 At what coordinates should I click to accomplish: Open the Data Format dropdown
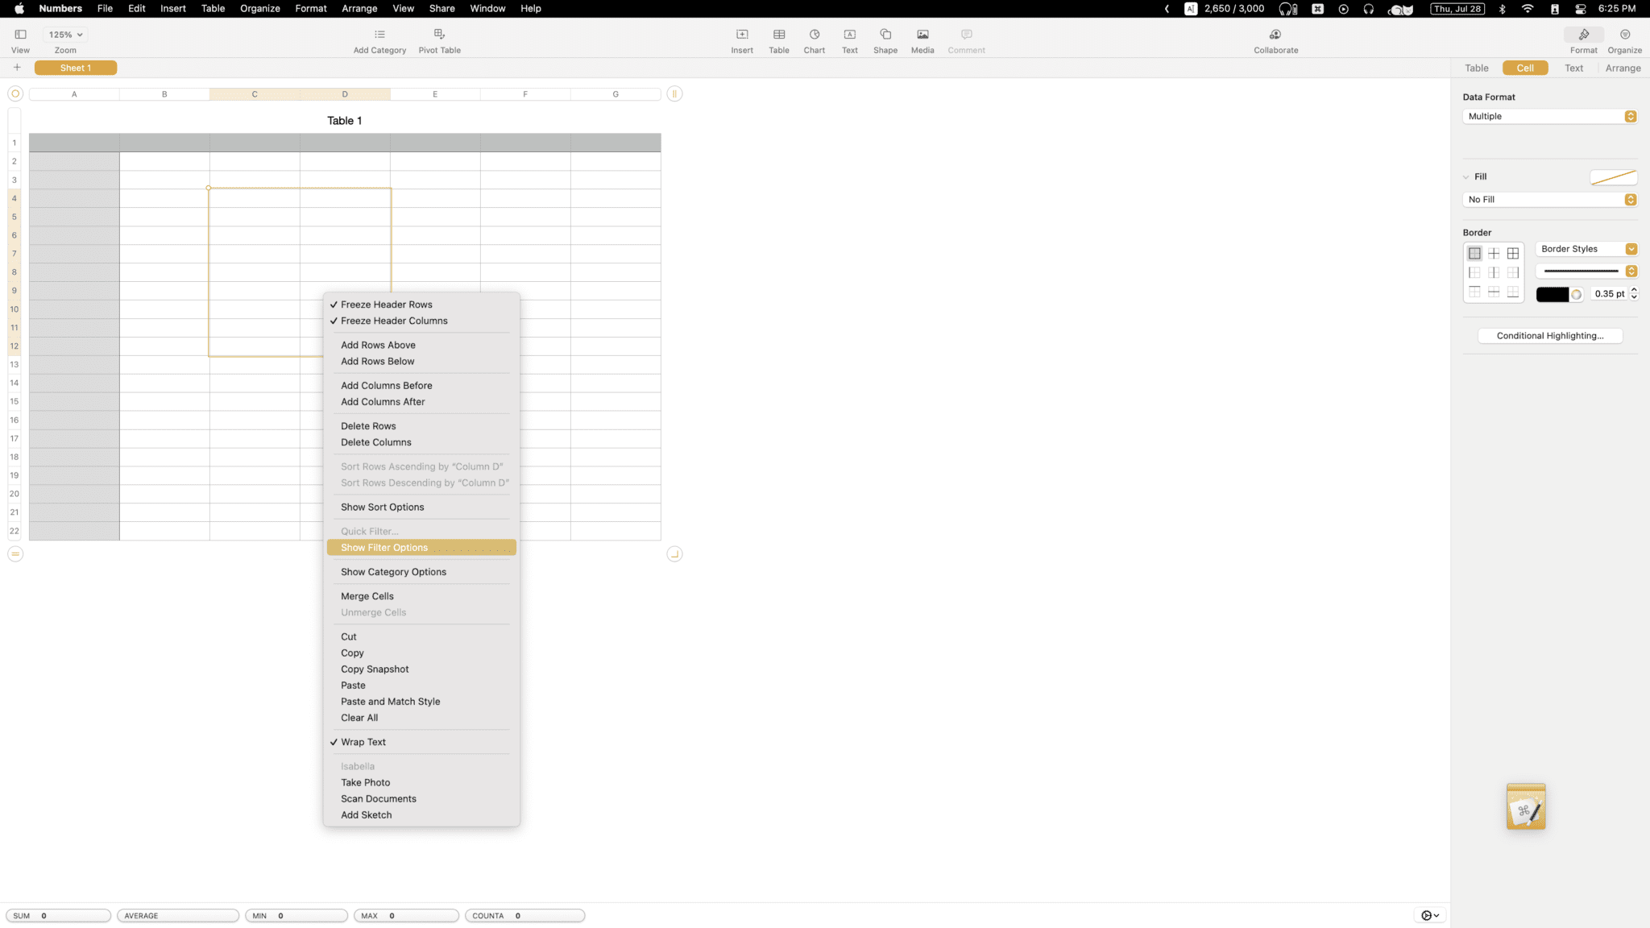(x=1549, y=116)
